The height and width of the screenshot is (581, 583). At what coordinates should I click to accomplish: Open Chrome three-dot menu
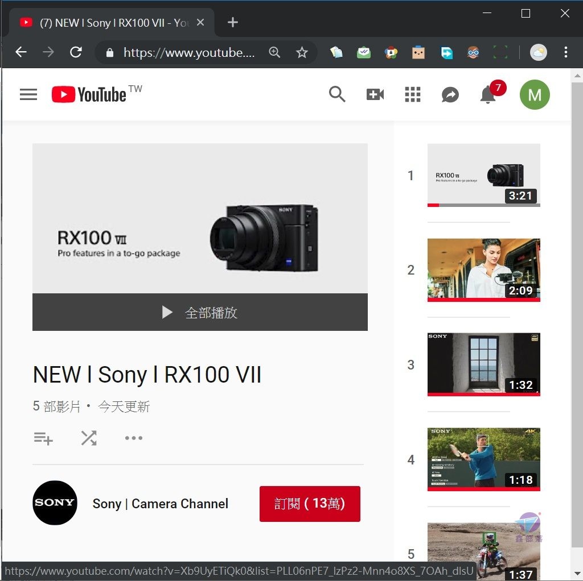565,52
